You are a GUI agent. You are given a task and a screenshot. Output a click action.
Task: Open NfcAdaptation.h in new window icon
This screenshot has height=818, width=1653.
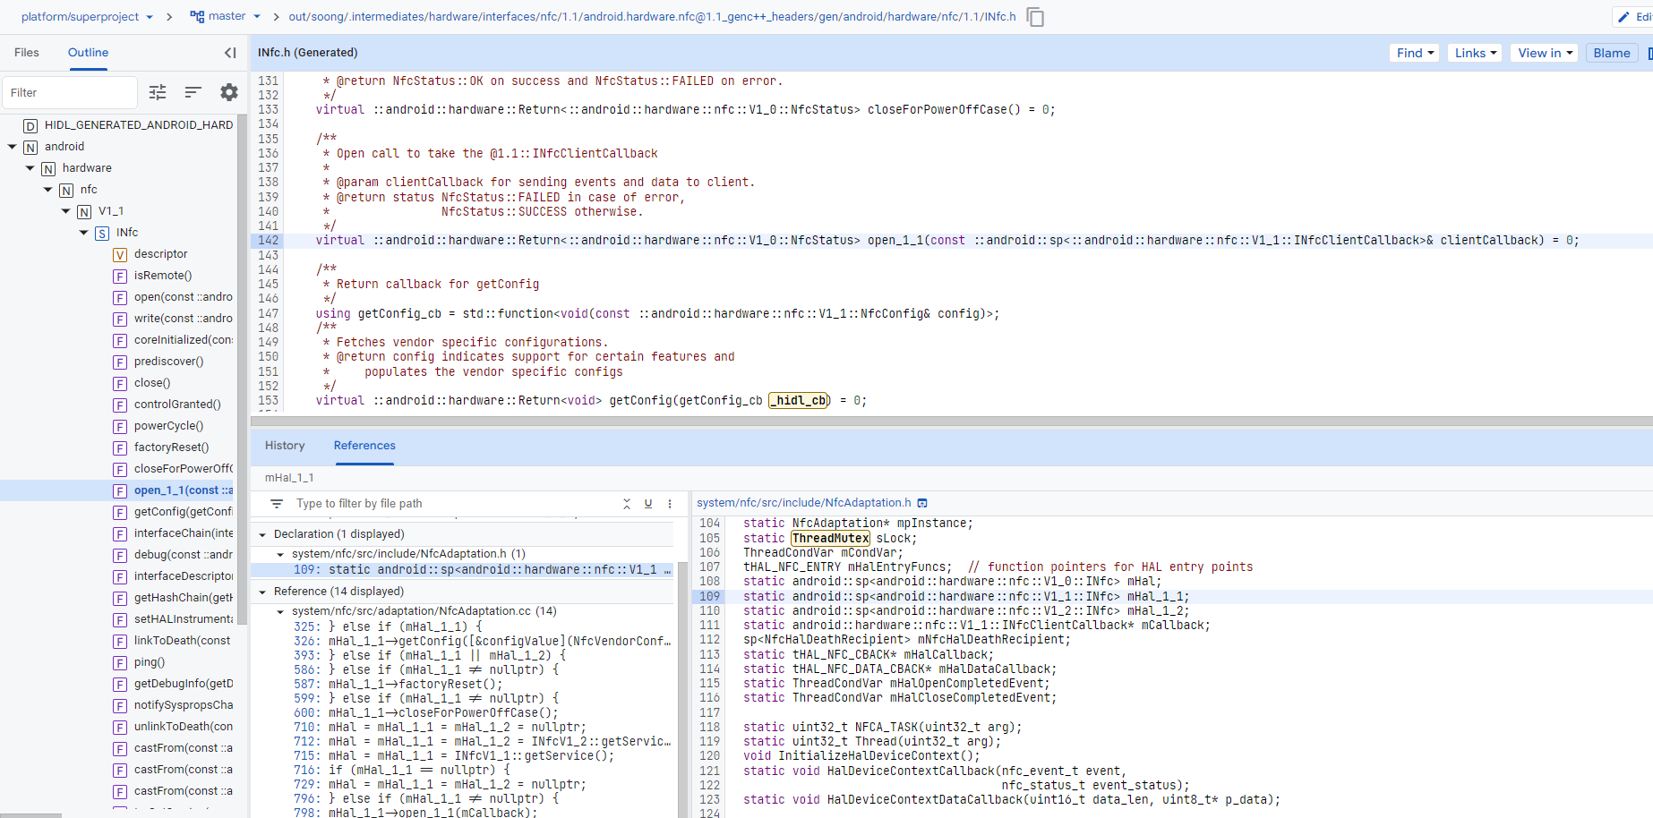tap(923, 503)
